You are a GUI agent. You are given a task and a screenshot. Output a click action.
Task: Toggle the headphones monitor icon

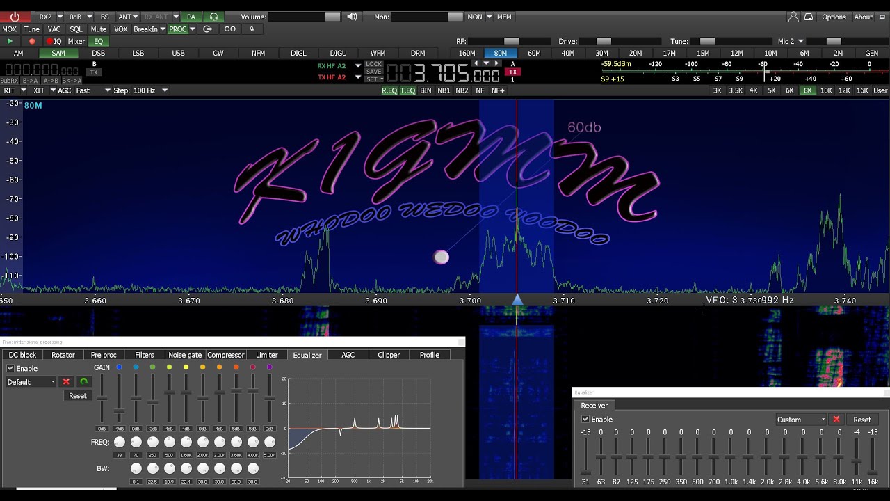click(213, 17)
